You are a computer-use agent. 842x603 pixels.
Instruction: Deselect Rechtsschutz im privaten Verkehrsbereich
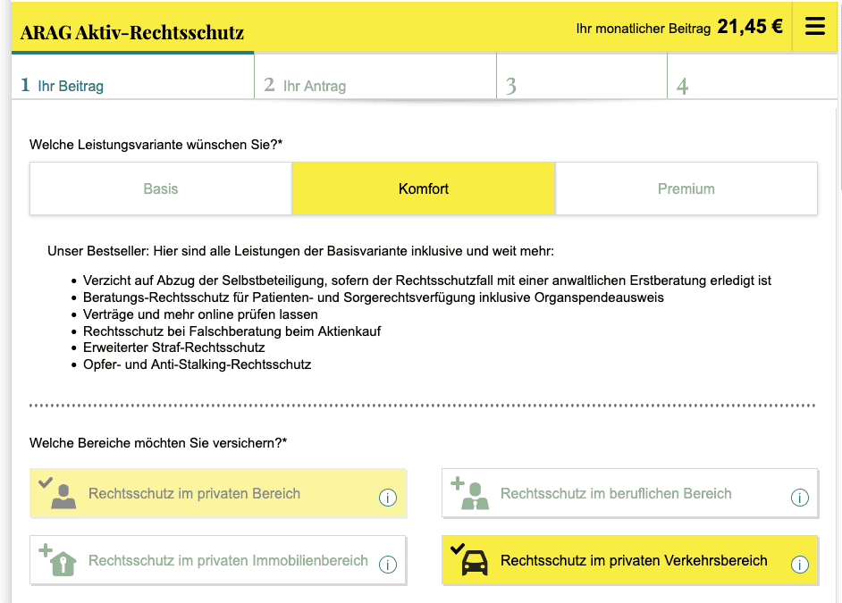coord(630,560)
